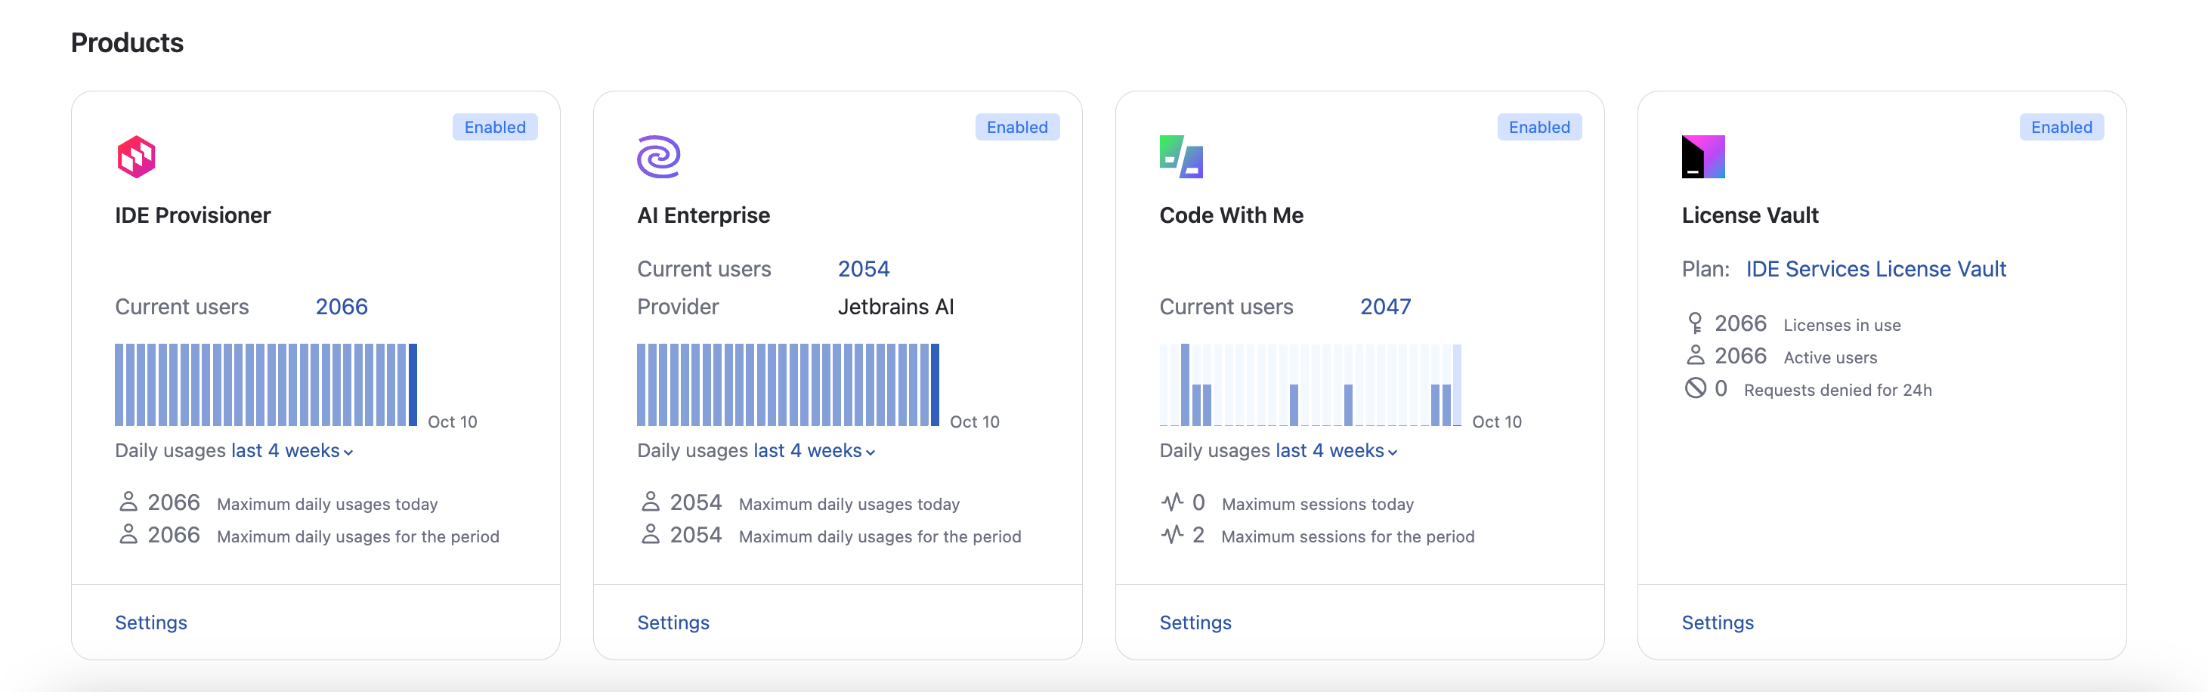2208x692 pixels.
Task: Click the IDE Provisioner product icon
Action: pos(136,156)
